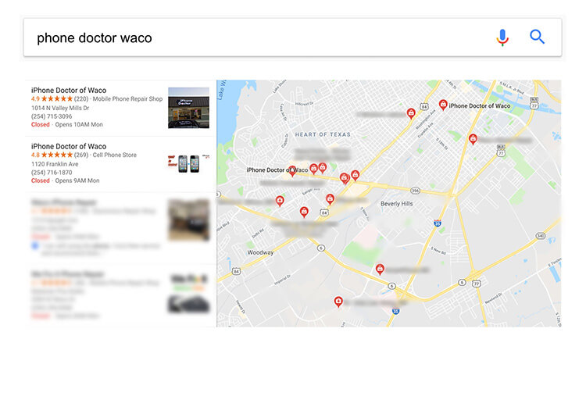The height and width of the screenshot is (407, 586).
Task: Click the address 1120 Franklin Ave
Action: tap(54, 163)
